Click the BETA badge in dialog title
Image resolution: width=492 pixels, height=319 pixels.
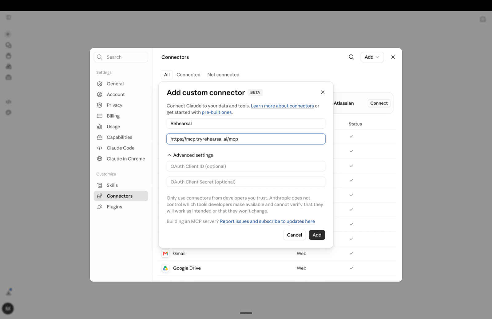pos(255,92)
